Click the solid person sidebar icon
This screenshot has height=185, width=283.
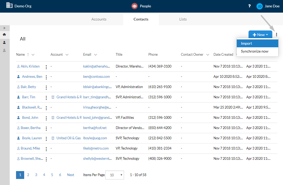pos(4,42)
